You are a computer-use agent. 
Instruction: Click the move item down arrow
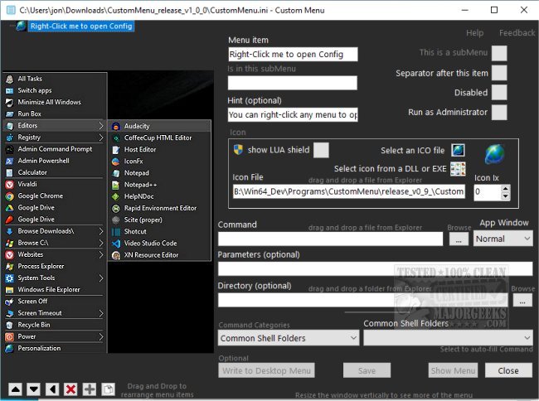tap(33, 389)
